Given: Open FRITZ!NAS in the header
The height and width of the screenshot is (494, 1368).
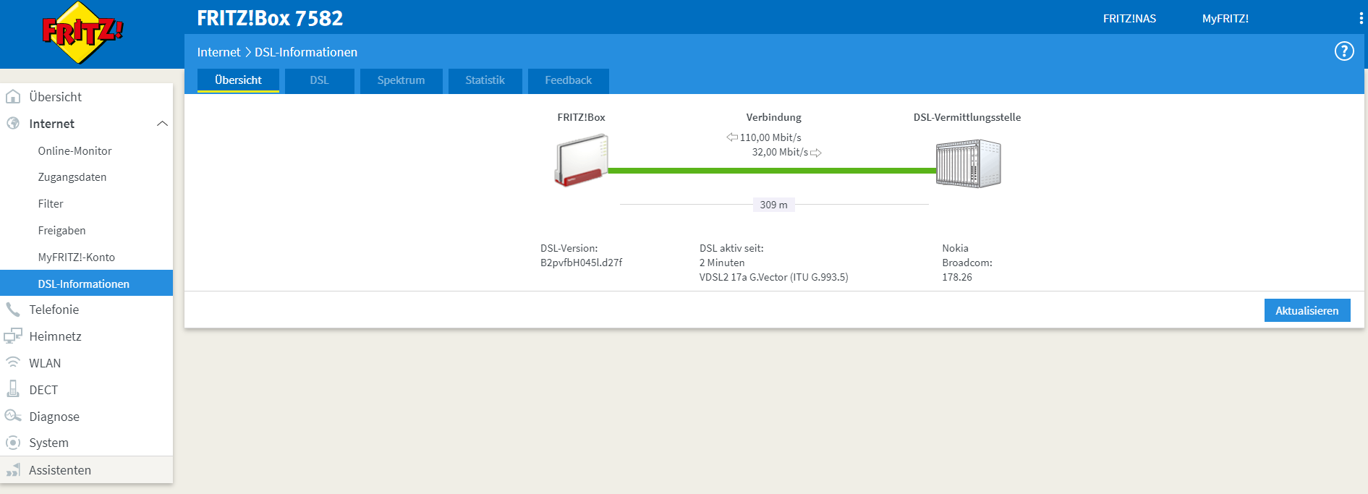Looking at the screenshot, I should (x=1129, y=19).
